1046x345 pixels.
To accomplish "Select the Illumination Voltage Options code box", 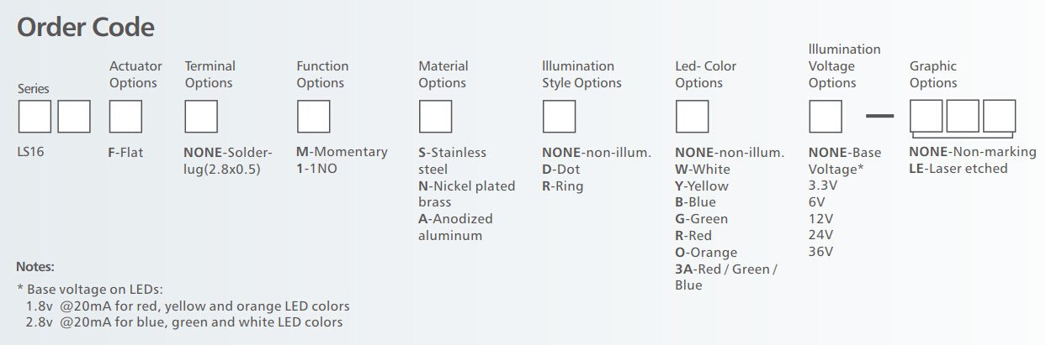I will pyautogui.click(x=825, y=117).
